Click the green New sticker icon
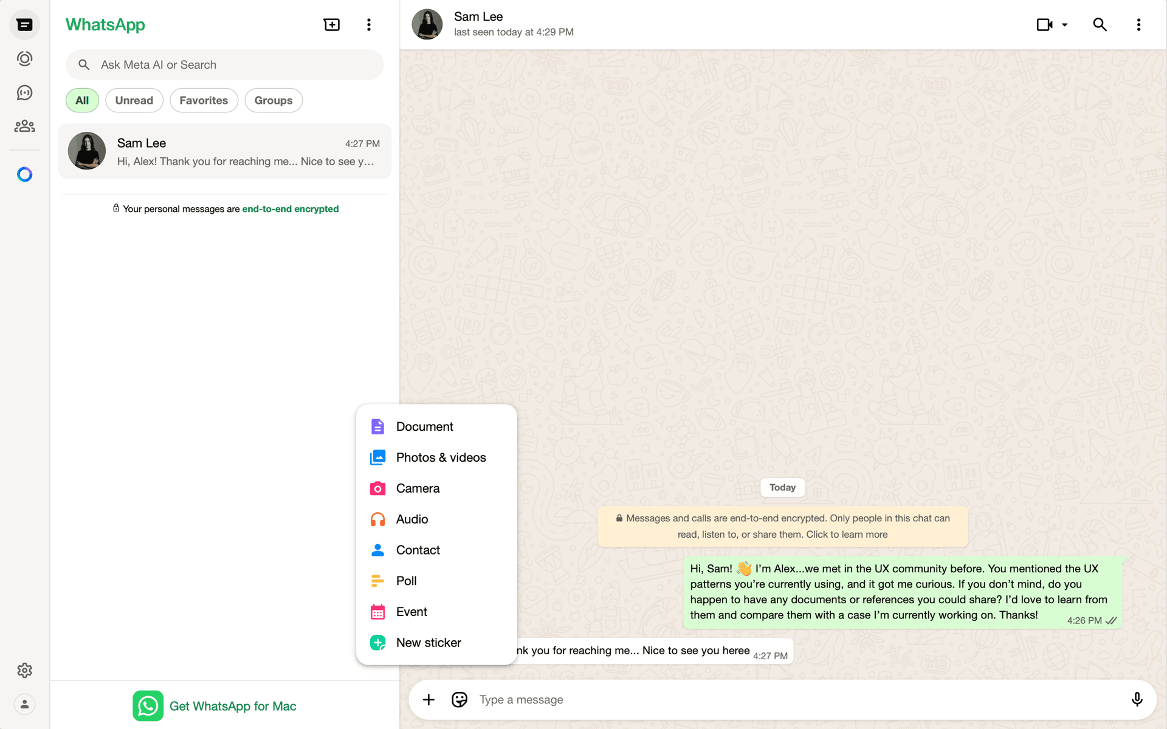This screenshot has height=729, width=1167. click(377, 643)
